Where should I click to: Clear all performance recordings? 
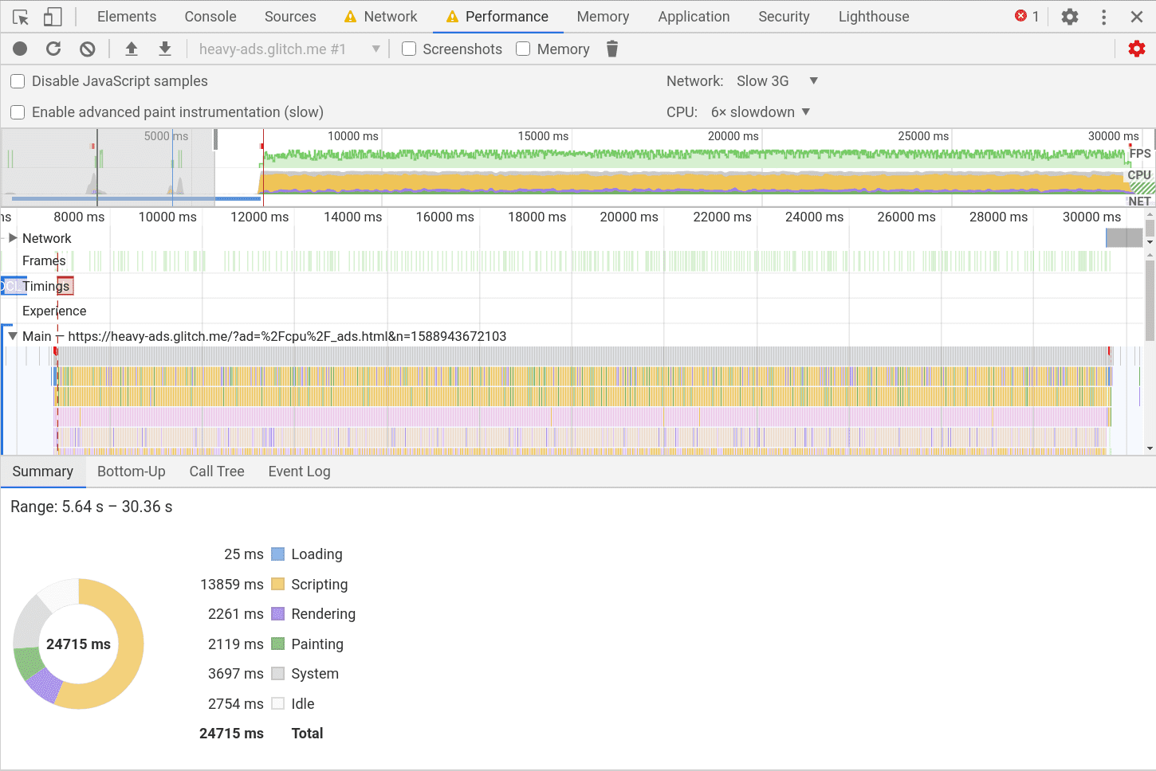(86, 49)
